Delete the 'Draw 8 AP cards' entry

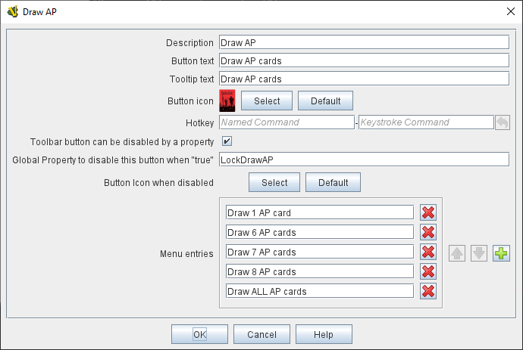pyautogui.click(x=427, y=272)
